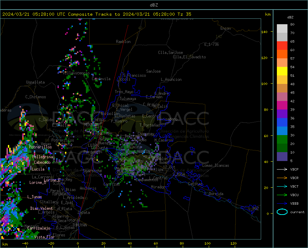The height and width of the screenshot is (248, 308).
Task: Click the 'P_Hierro' map label
Action: [119, 121]
